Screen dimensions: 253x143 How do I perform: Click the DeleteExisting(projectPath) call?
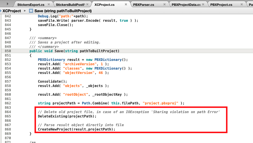(x=67, y=116)
